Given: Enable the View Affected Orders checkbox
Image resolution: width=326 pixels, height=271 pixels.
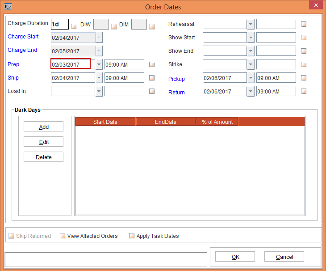Looking at the screenshot, I should 63,236.
